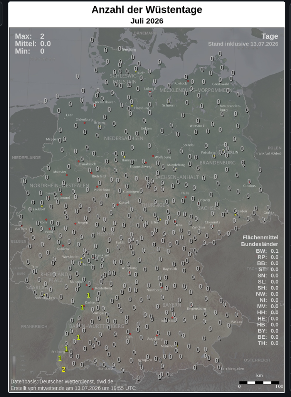Click the 'Hamburg' city label
The image size is (291, 397).
[x=141, y=108]
